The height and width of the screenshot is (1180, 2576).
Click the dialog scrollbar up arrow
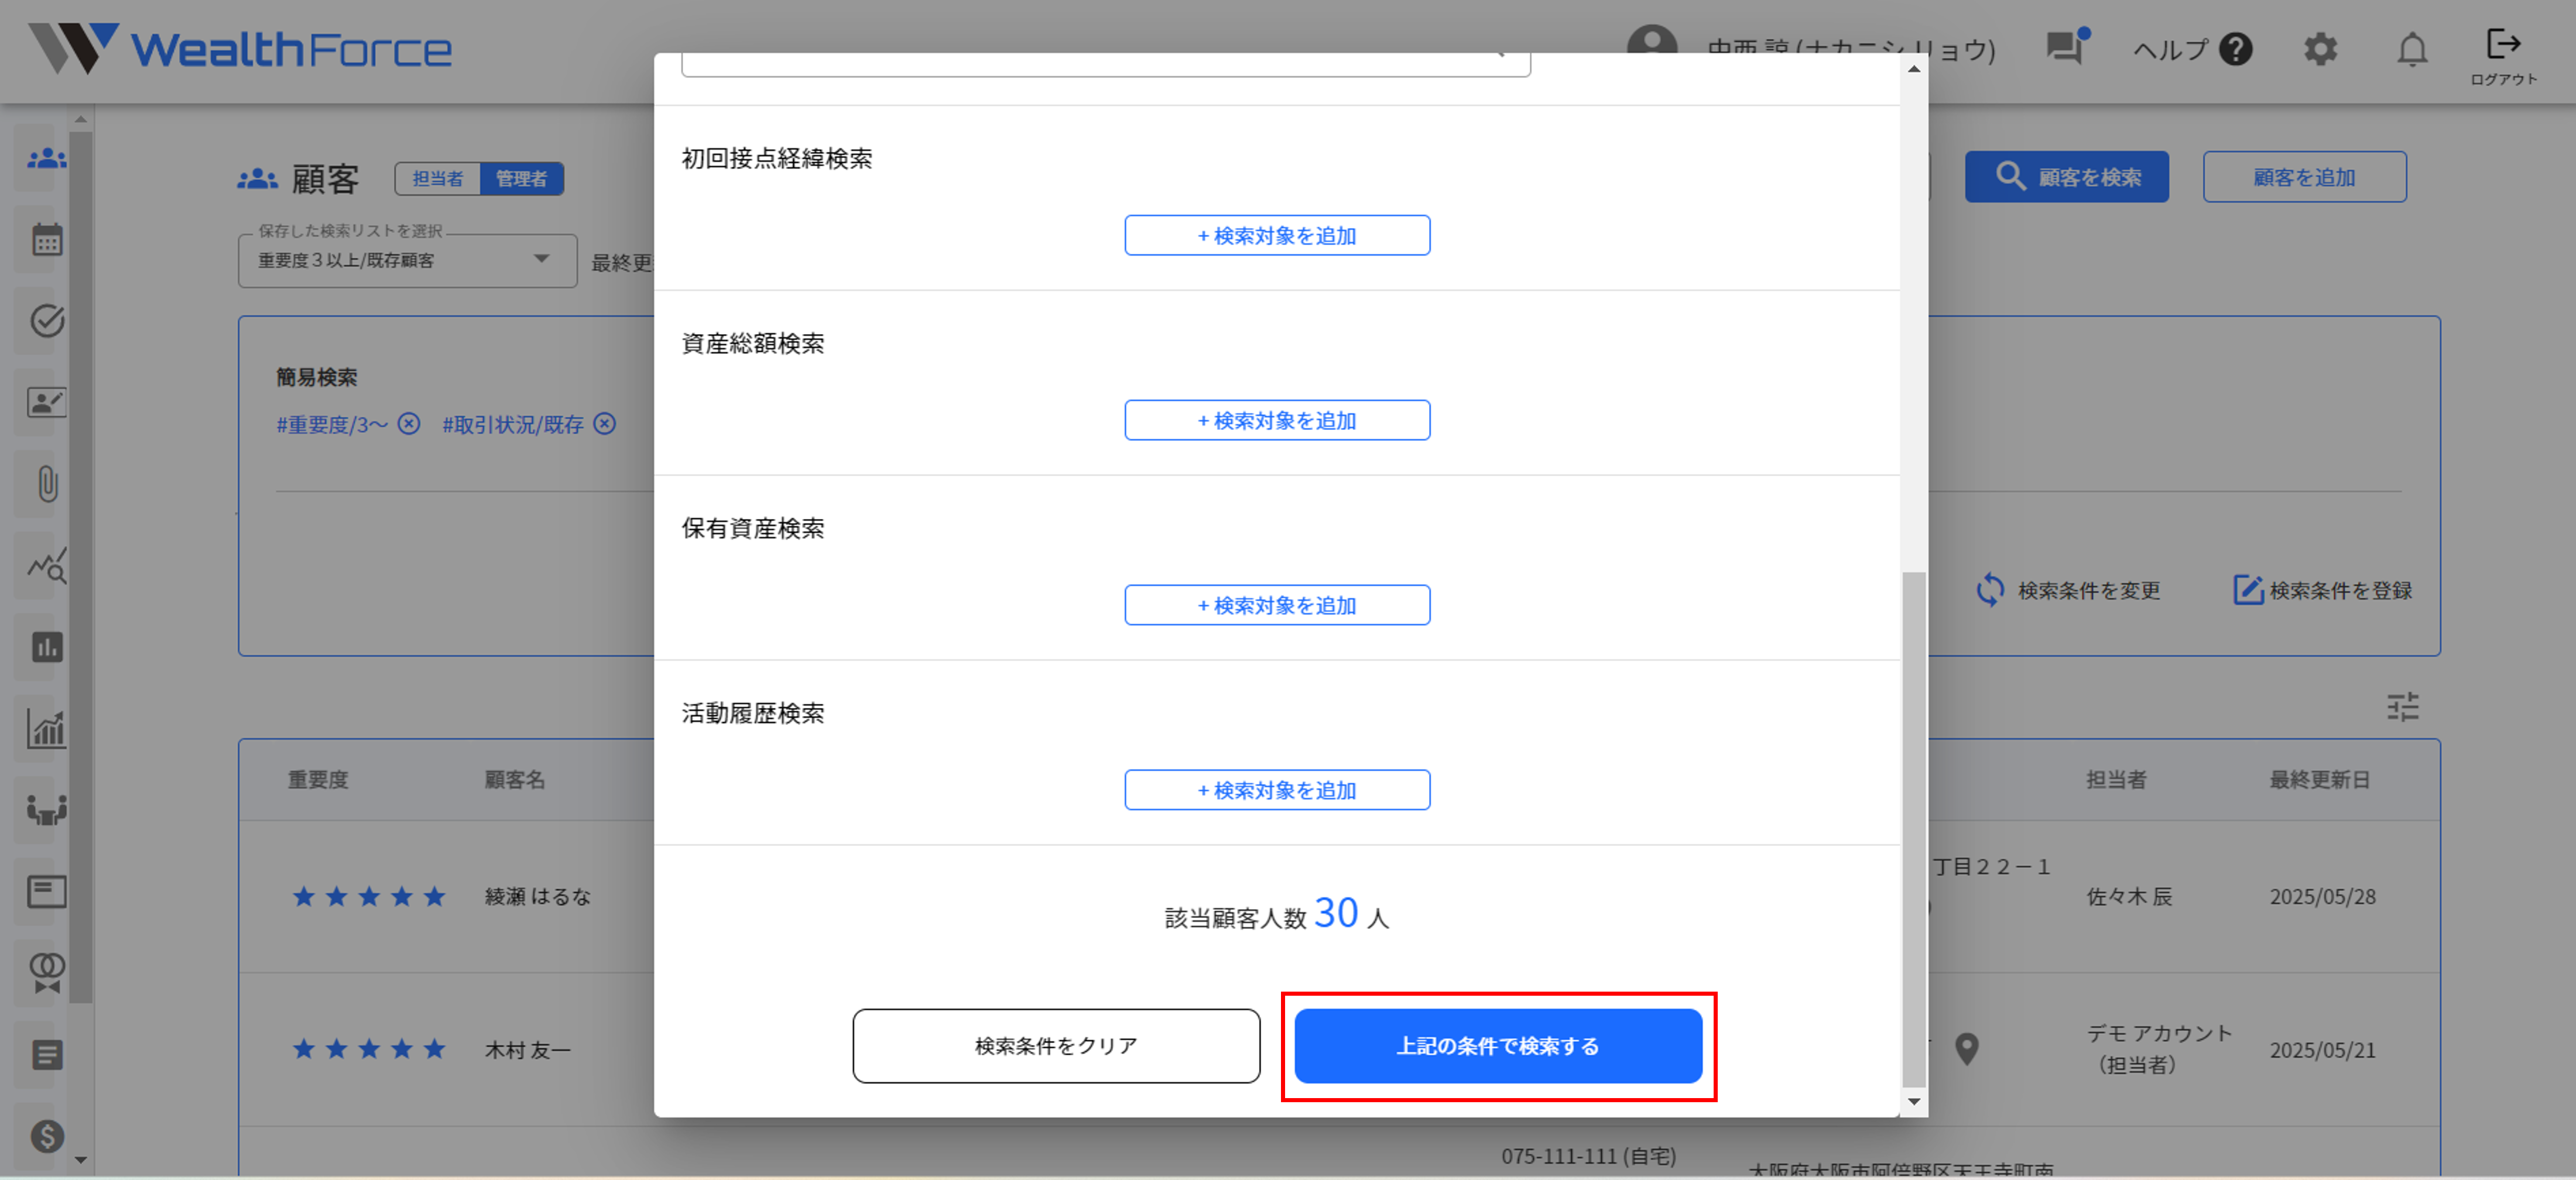1913,68
